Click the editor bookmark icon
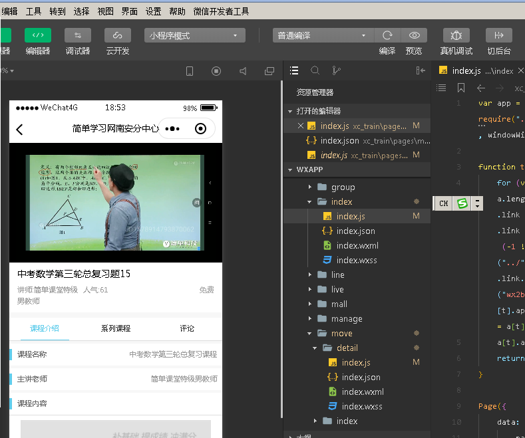Viewport: 525px width, 438px height. pos(461,88)
